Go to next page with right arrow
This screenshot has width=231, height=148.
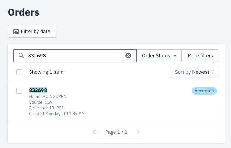pos(137,132)
